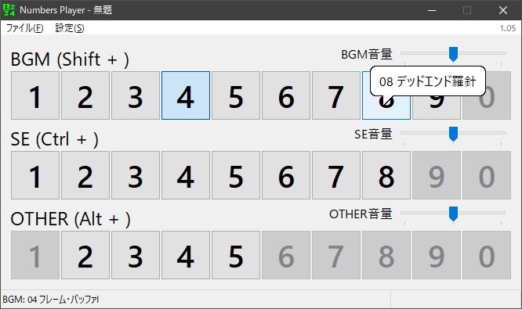Click disabled OTHER button 6
The width and height of the screenshot is (522, 309).
[286, 255]
